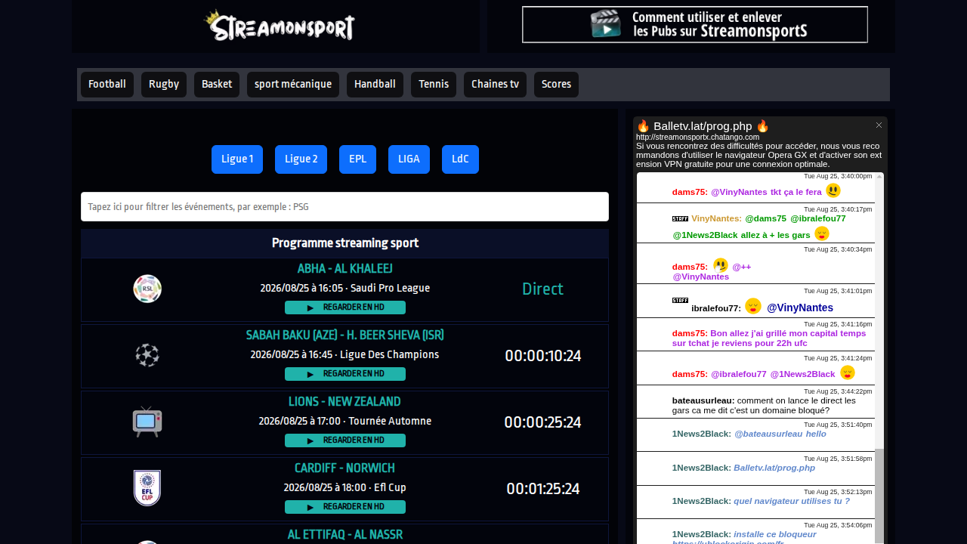967x544 pixels.
Task: Click the Programme streaming sport header
Action: coord(344,243)
